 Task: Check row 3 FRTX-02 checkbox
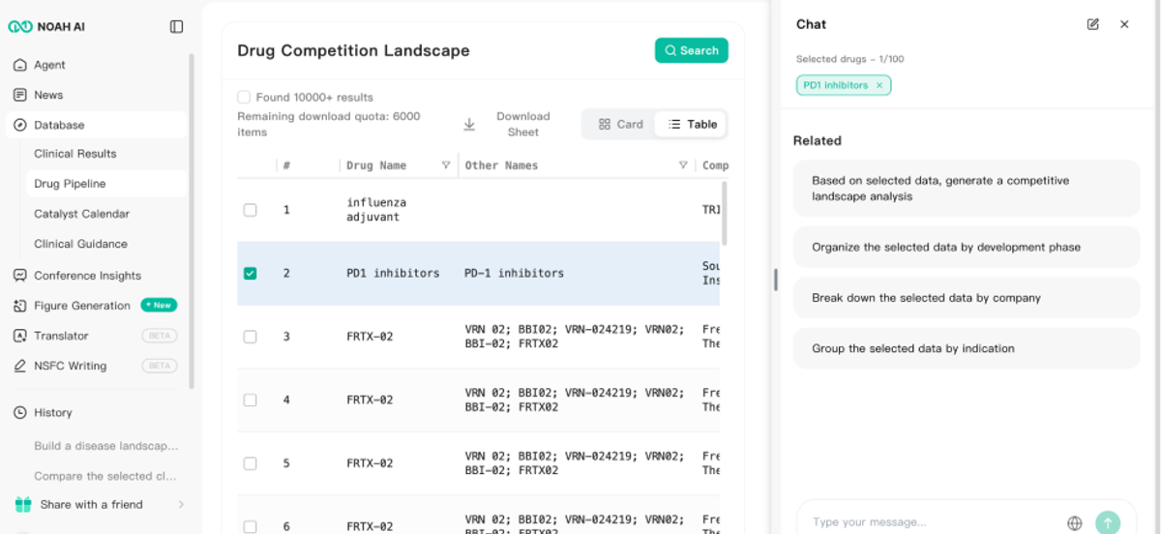pos(250,337)
